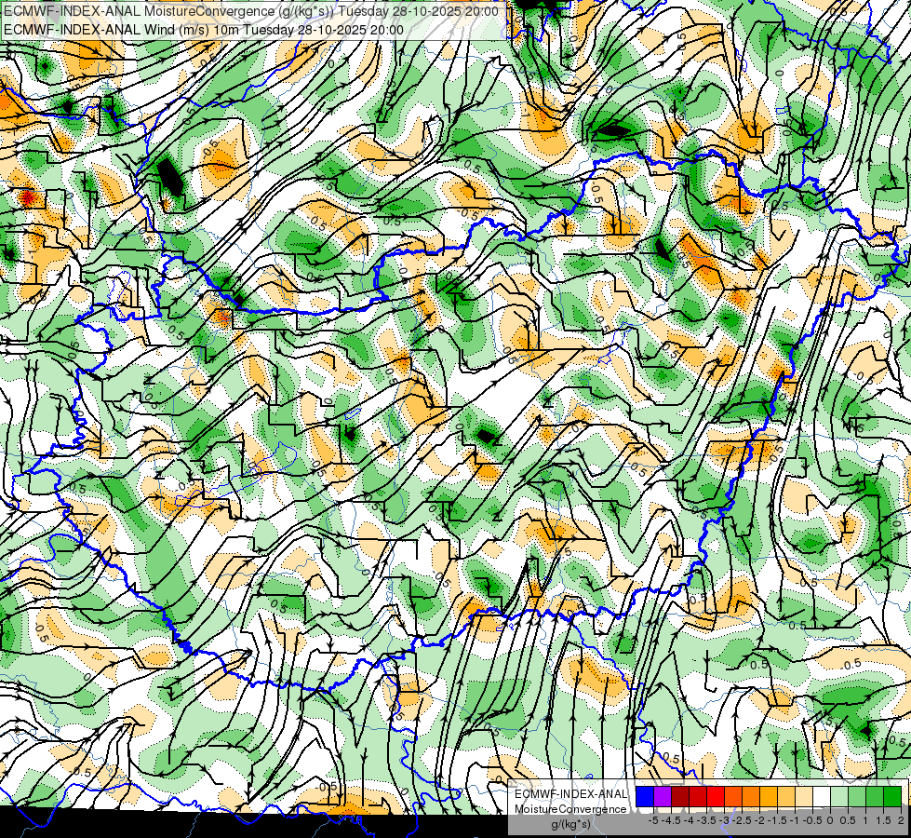Click the darkest green legend swatch
Viewport: 911px width, 838px height.
tap(892, 797)
